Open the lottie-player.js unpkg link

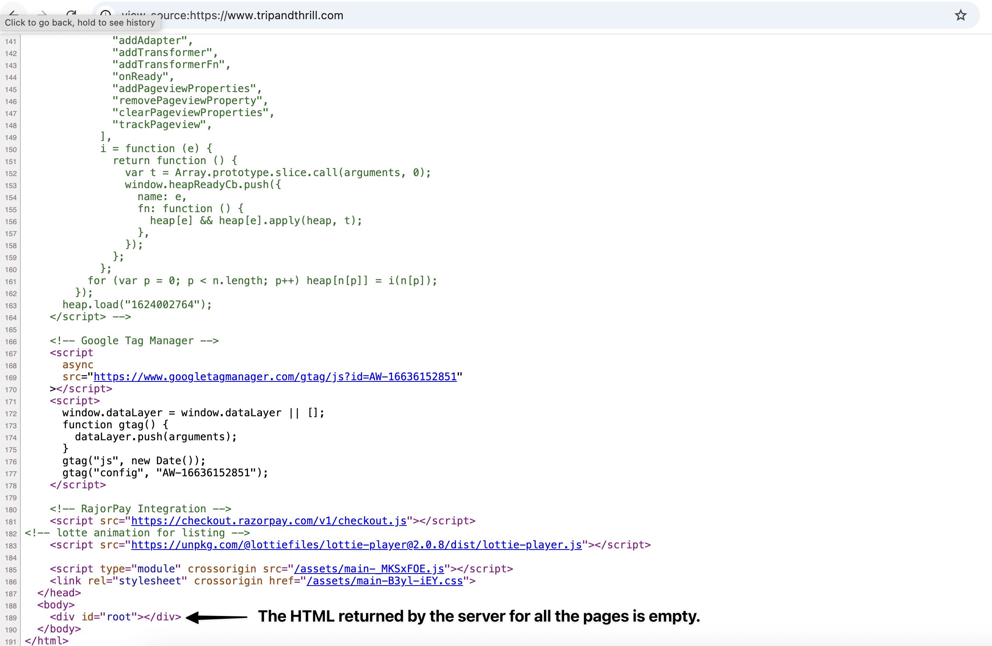(356, 545)
